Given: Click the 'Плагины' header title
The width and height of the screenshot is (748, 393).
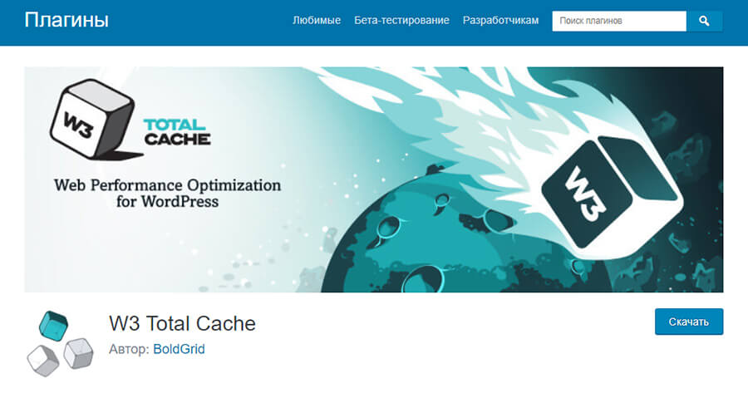Looking at the screenshot, I should (66, 20).
